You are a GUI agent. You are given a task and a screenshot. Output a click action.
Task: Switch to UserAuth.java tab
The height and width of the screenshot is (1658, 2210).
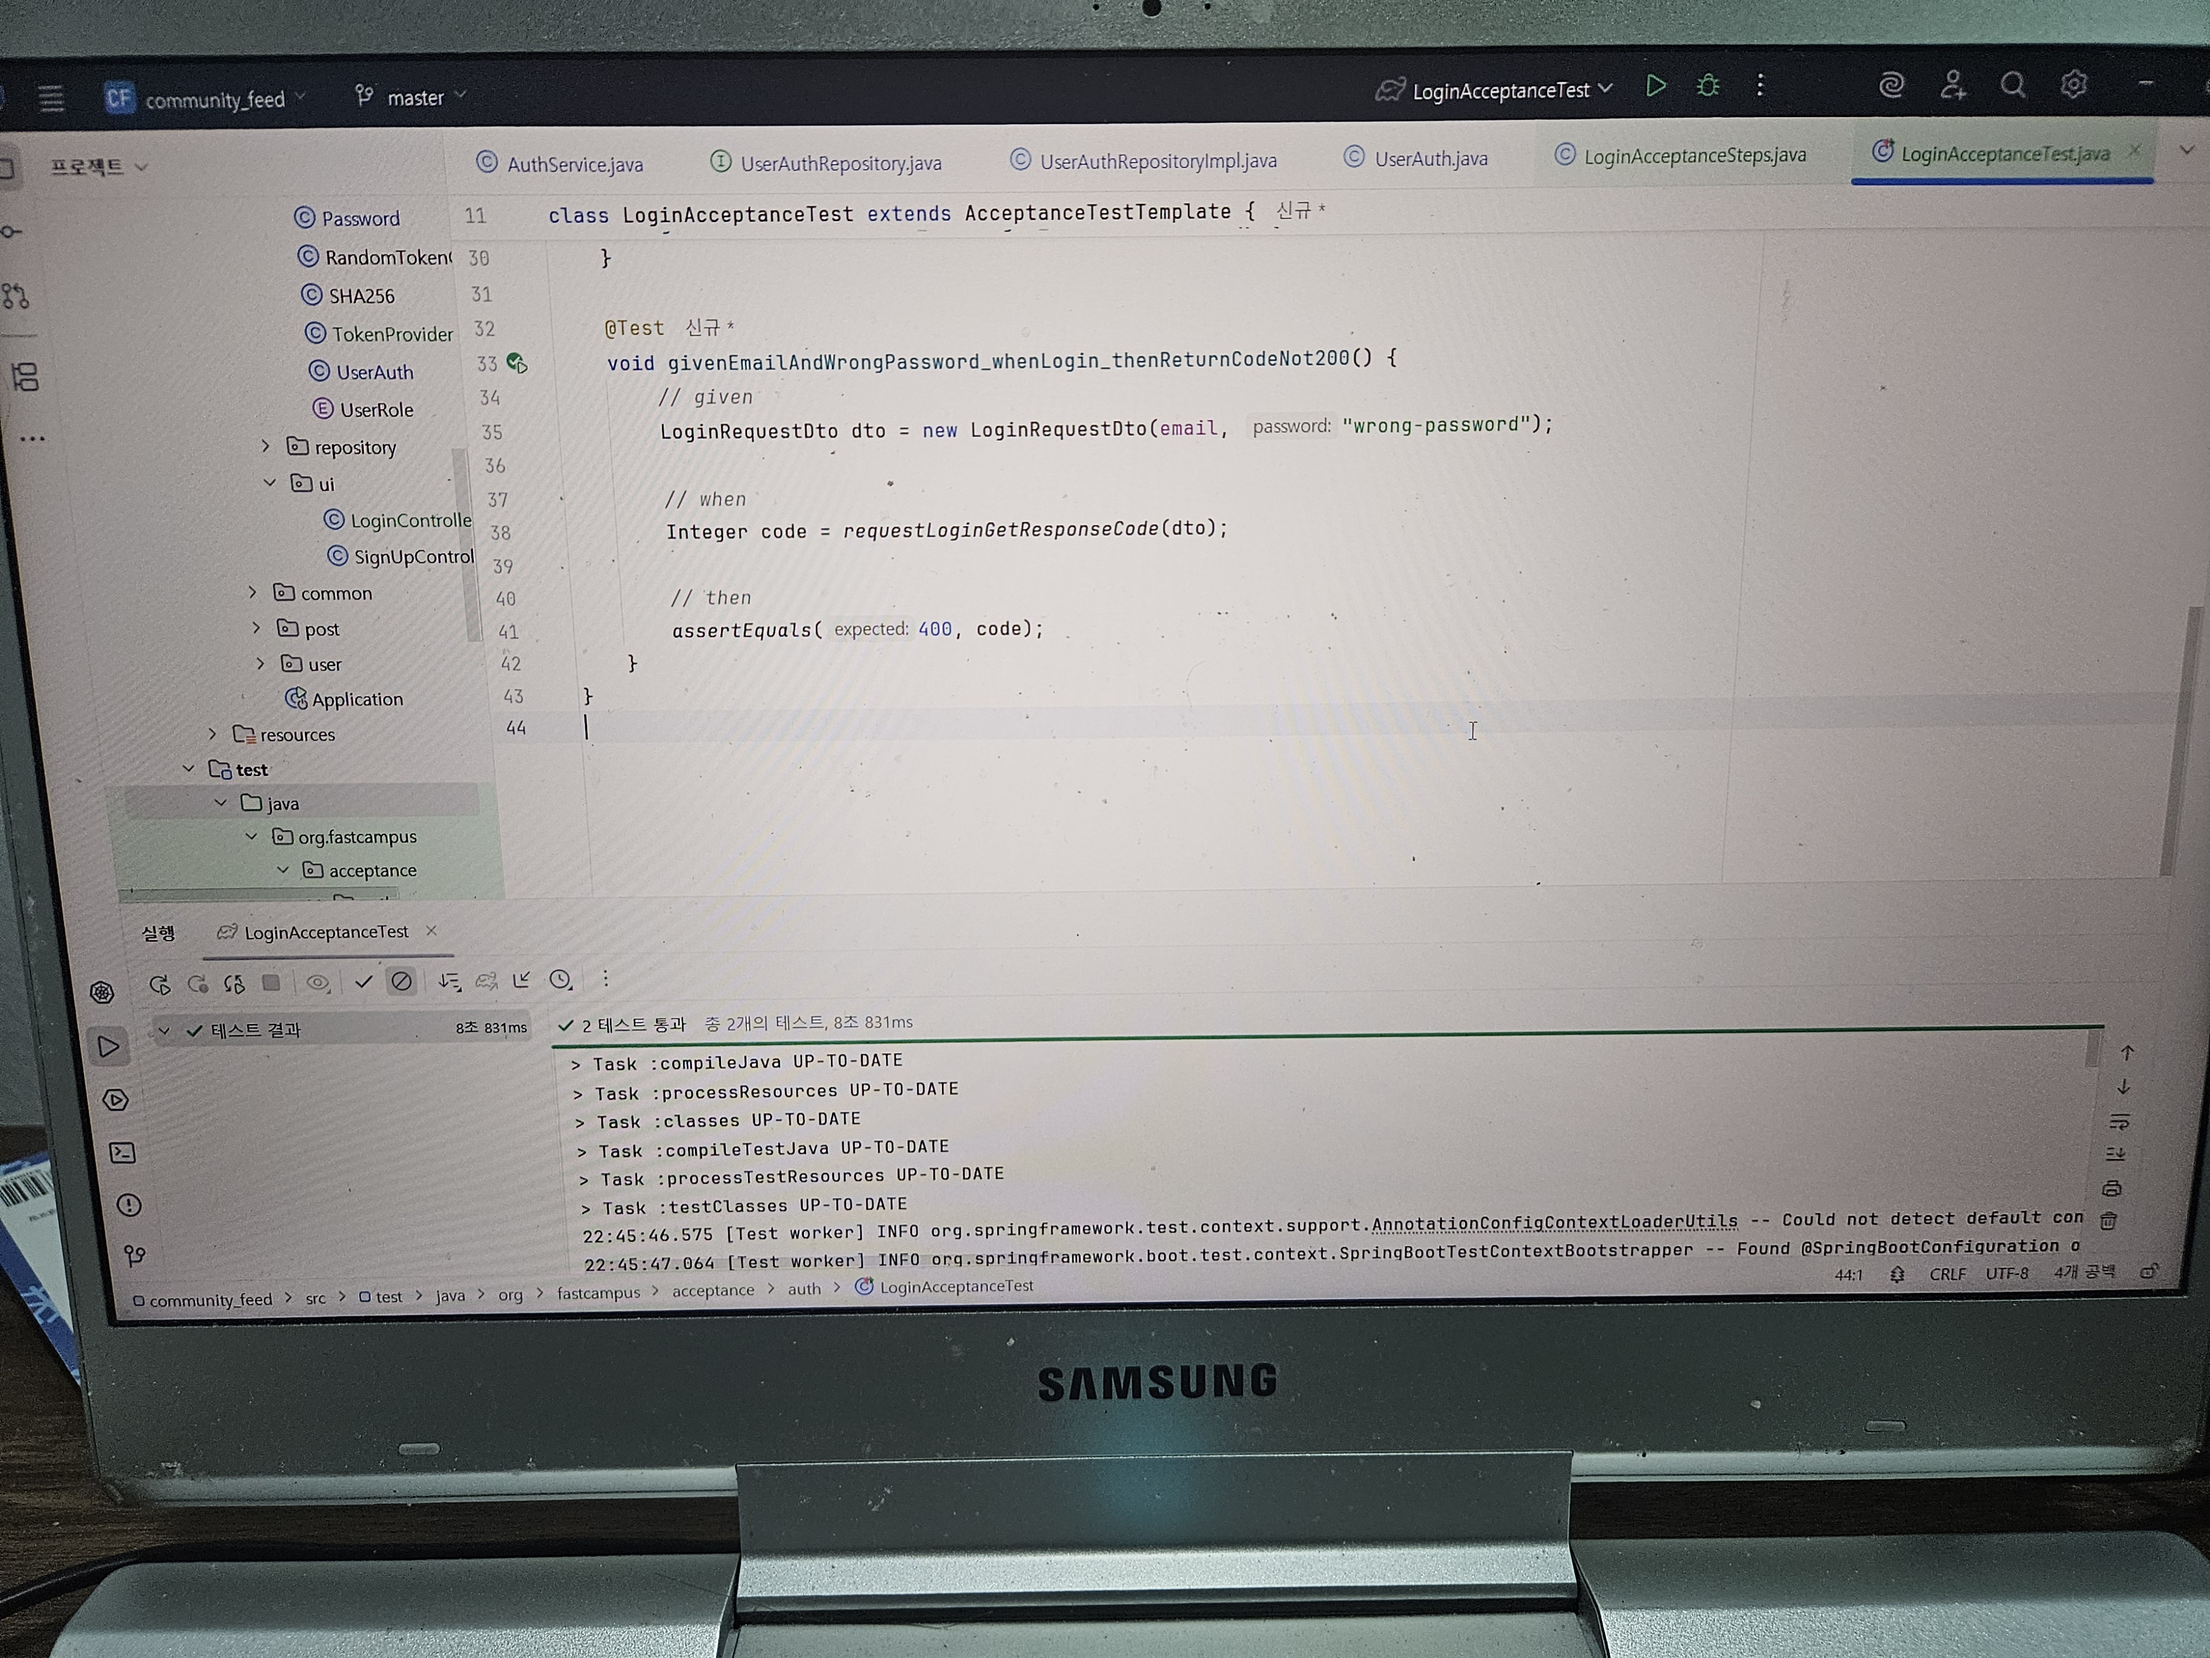pos(1416,158)
